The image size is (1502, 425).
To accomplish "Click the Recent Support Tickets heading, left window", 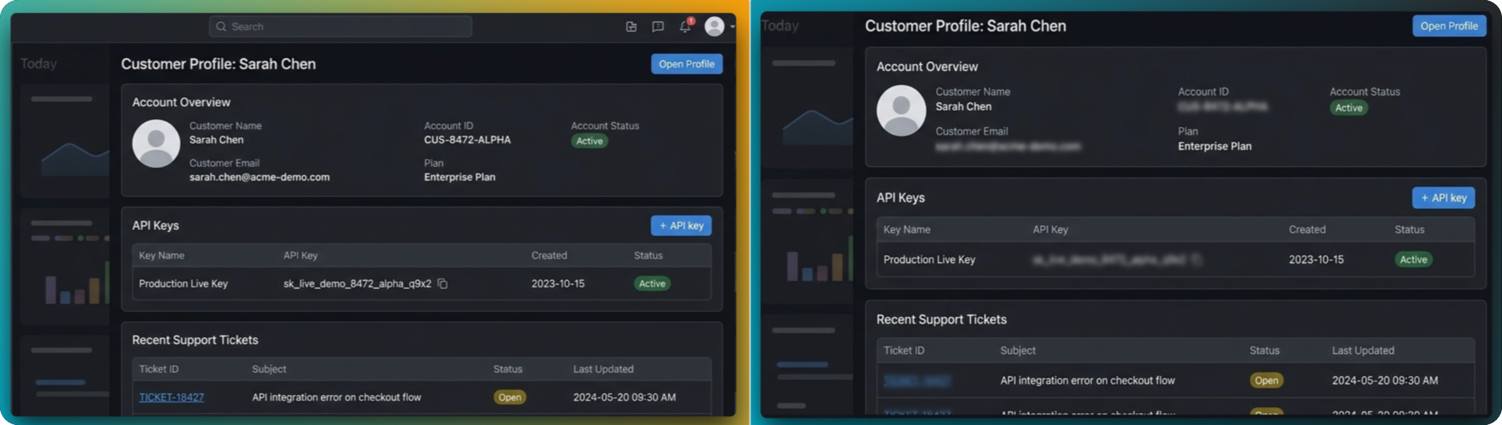I will pyautogui.click(x=195, y=340).
